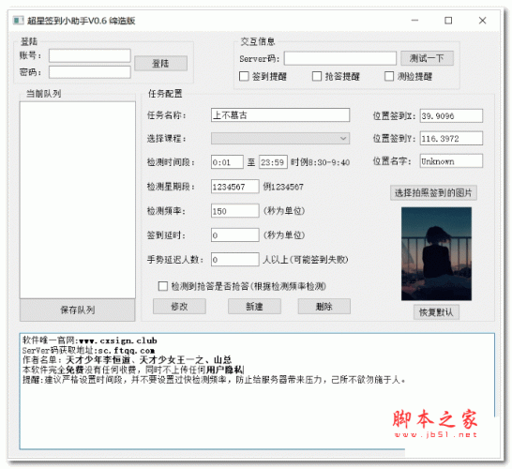This screenshot has height=469, width=512.
Task: Edit the 位置签到Y coordinate field
Action: point(451,139)
